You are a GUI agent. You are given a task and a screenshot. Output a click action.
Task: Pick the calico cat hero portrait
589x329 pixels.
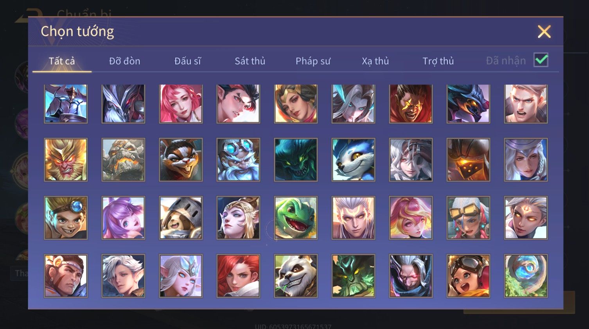pyautogui.click(x=181, y=160)
